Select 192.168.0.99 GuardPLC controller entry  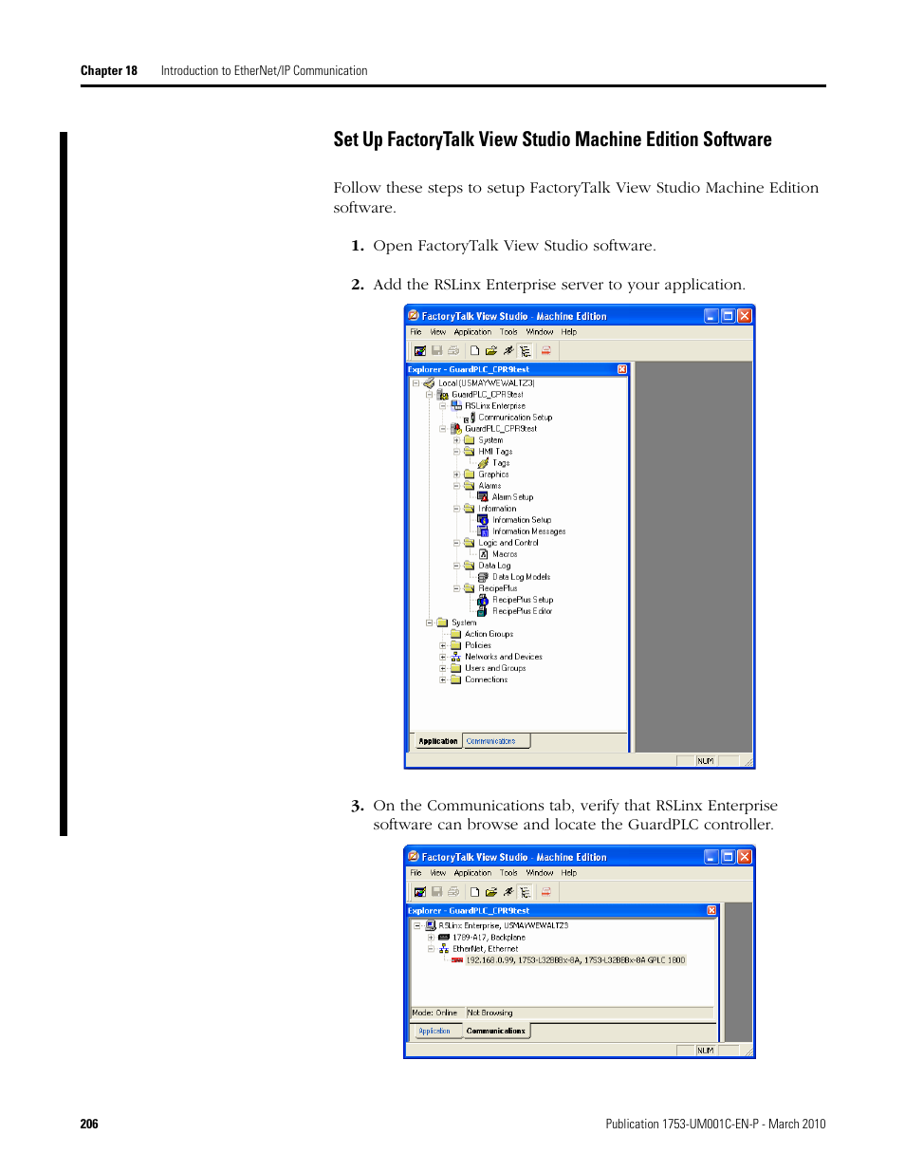coord(575,960)
